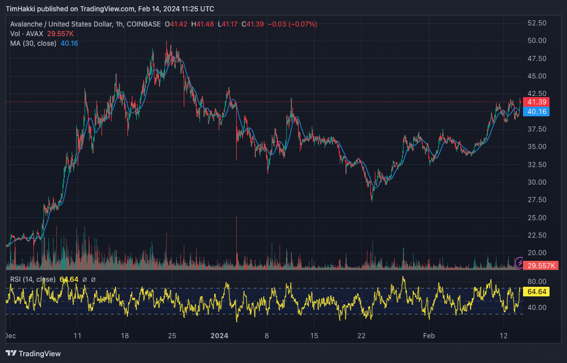Click the 50.00 price axis value
This screenshot has height=363, width=567.
(x=537, y=41)
